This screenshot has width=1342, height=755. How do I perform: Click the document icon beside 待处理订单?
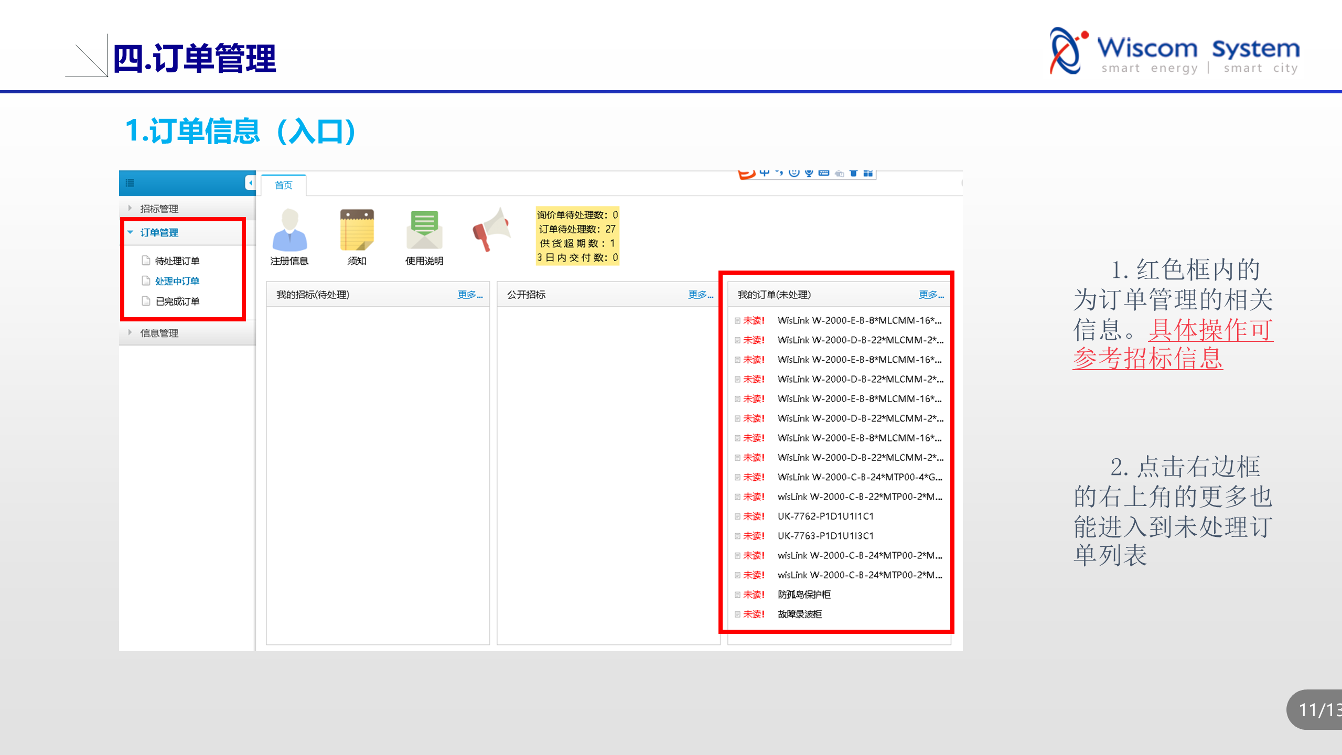click(x=146, y=261)
